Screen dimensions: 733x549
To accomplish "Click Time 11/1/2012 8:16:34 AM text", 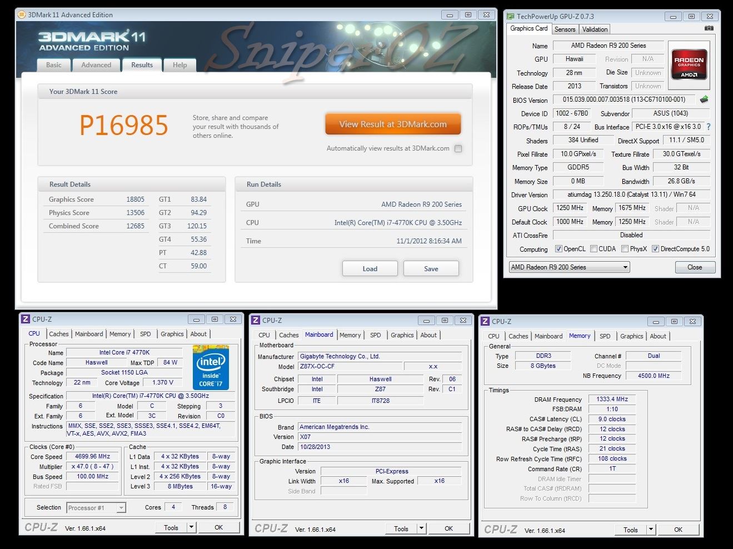I will pos(428,241).
